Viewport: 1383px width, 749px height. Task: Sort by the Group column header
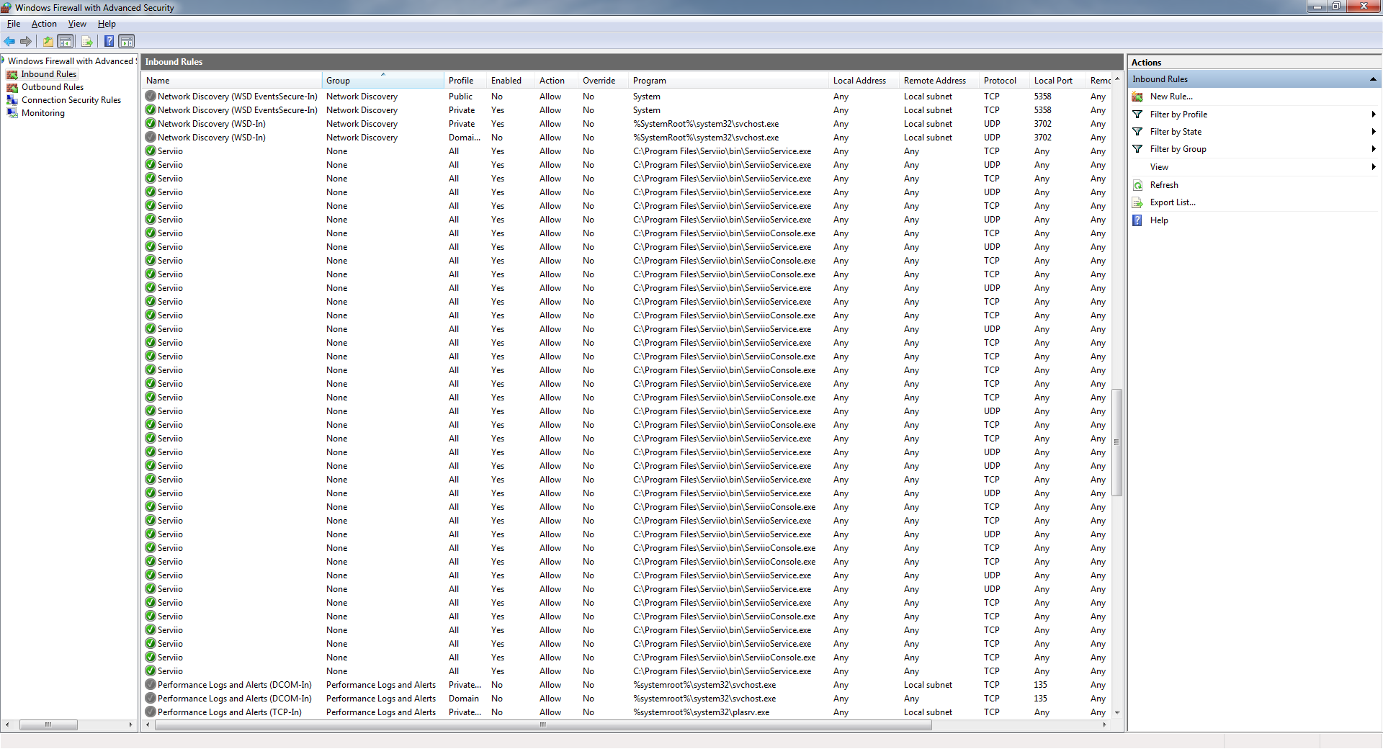(x=382, y=81)
